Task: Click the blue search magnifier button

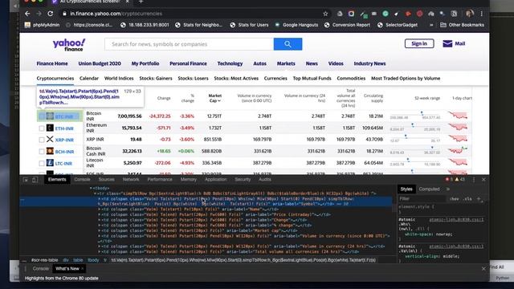Action: [x=288, y=44]
